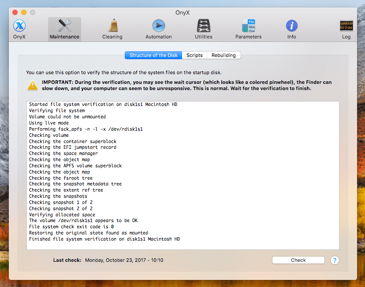The image size is (365, 287).
Task: Click 'Checking the container superblock' line
Action: (73, 142)
